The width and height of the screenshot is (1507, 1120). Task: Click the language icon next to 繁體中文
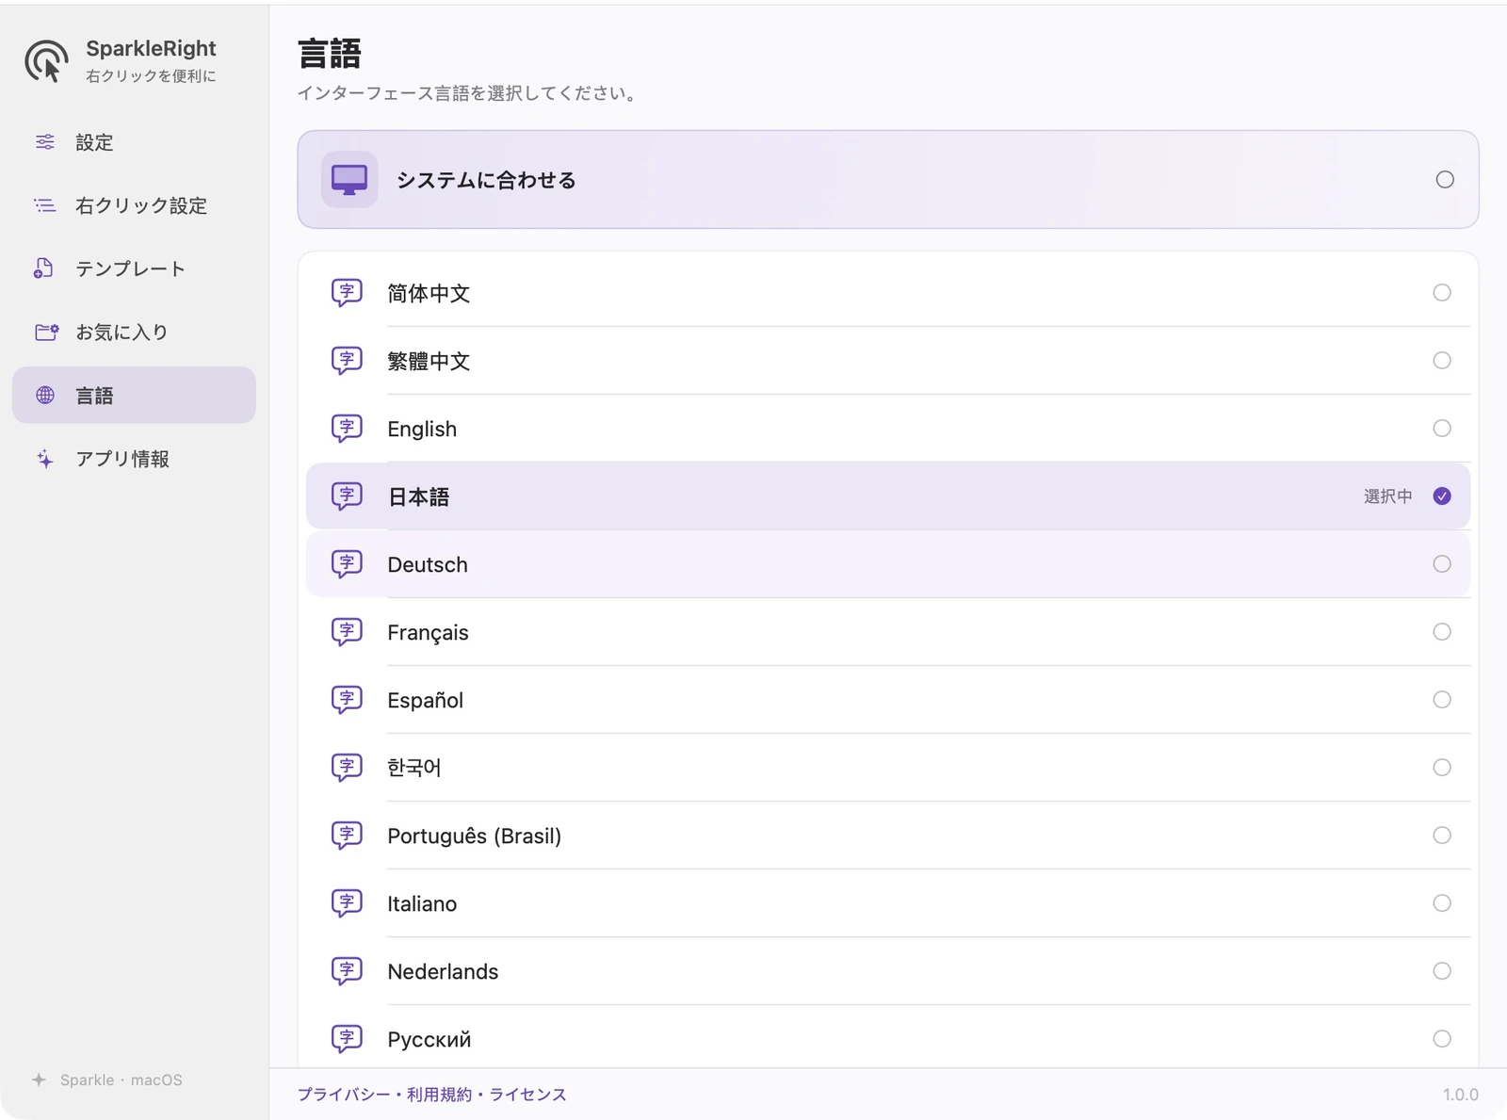pyautogui.click(x=347, y=361)
